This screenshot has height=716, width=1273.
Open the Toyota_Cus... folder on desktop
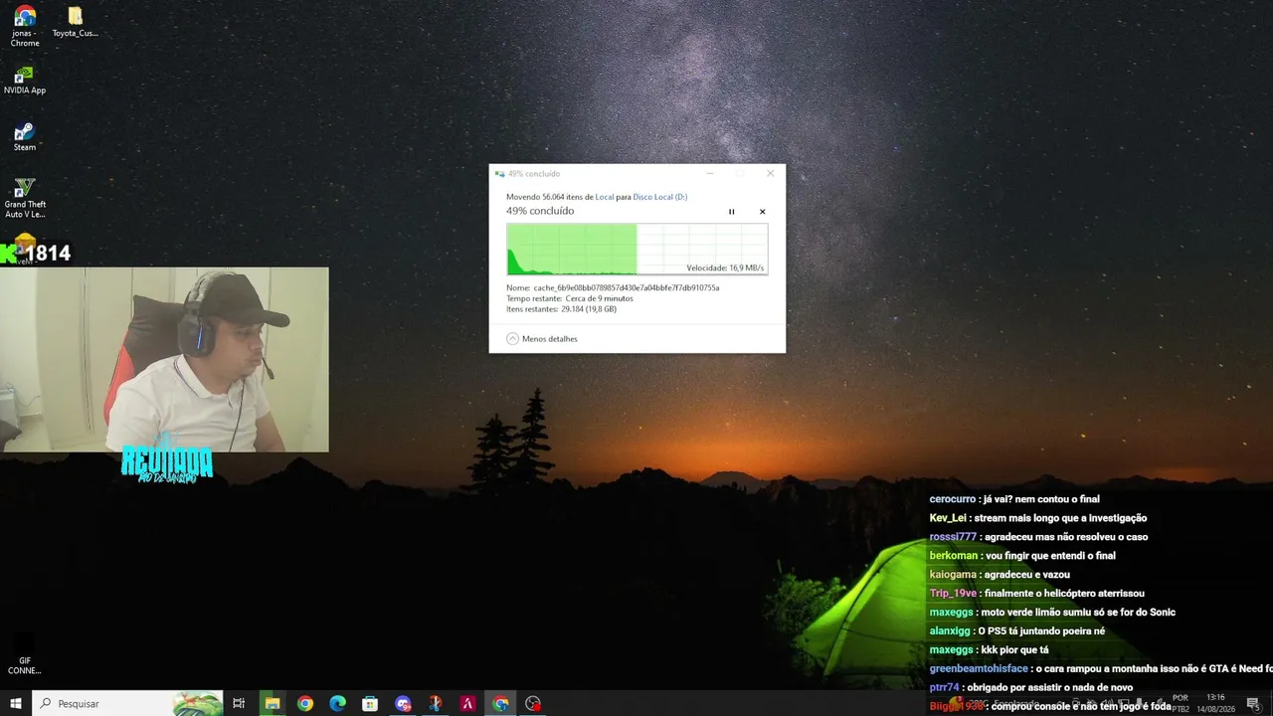tap(75, 22)
